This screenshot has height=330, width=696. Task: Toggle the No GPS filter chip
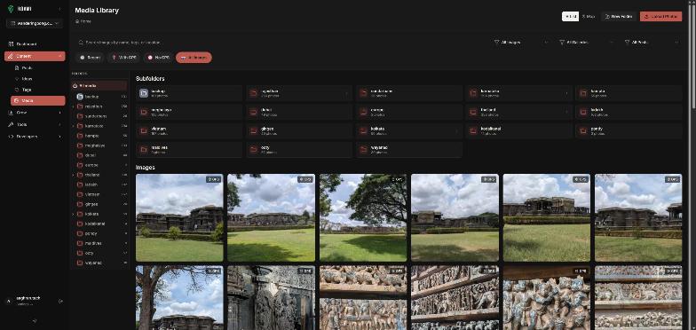coord(158,58)
